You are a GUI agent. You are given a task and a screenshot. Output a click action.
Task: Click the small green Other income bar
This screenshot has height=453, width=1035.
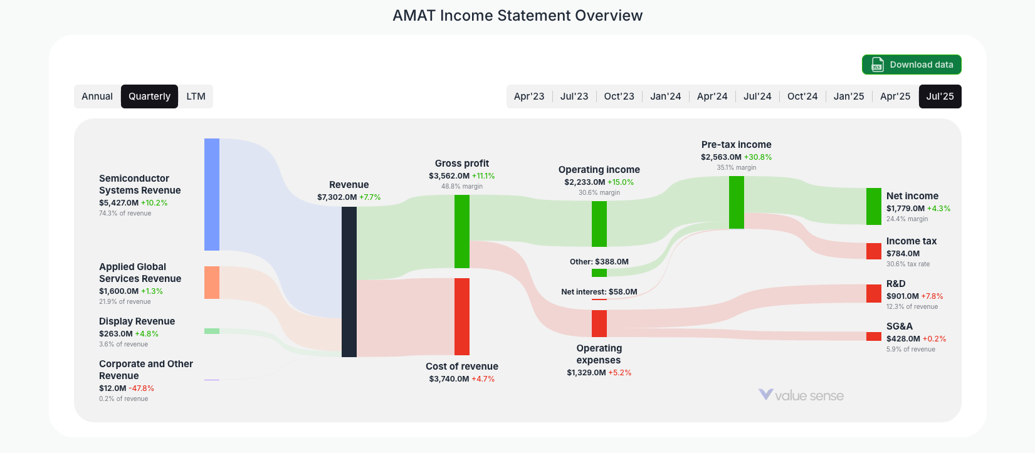click(x=599, y=273)
